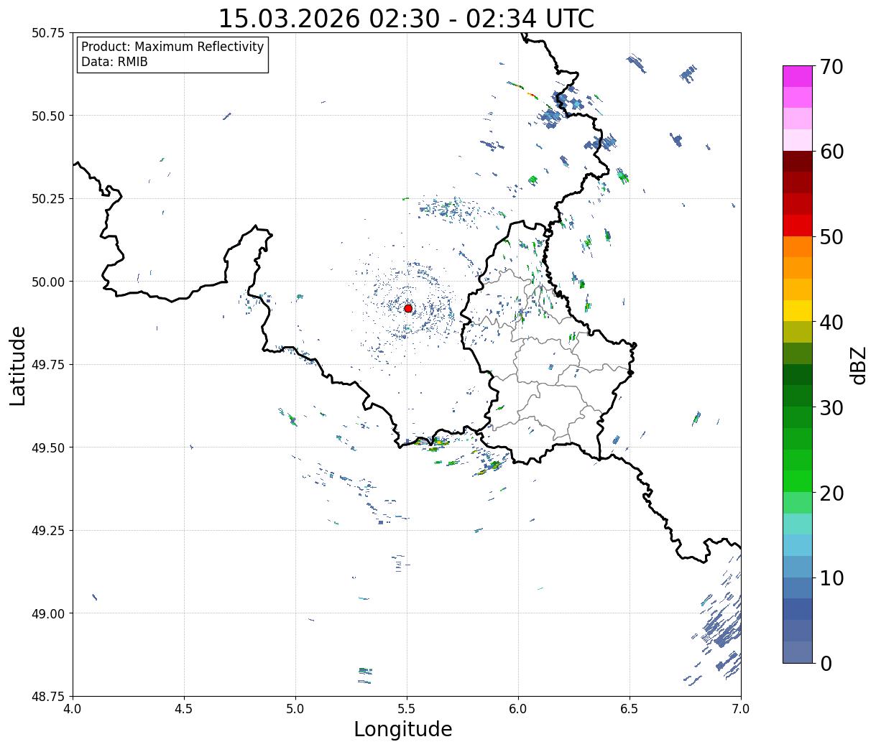Click the latitude tick label '50.25'

[x=47, y=199]
